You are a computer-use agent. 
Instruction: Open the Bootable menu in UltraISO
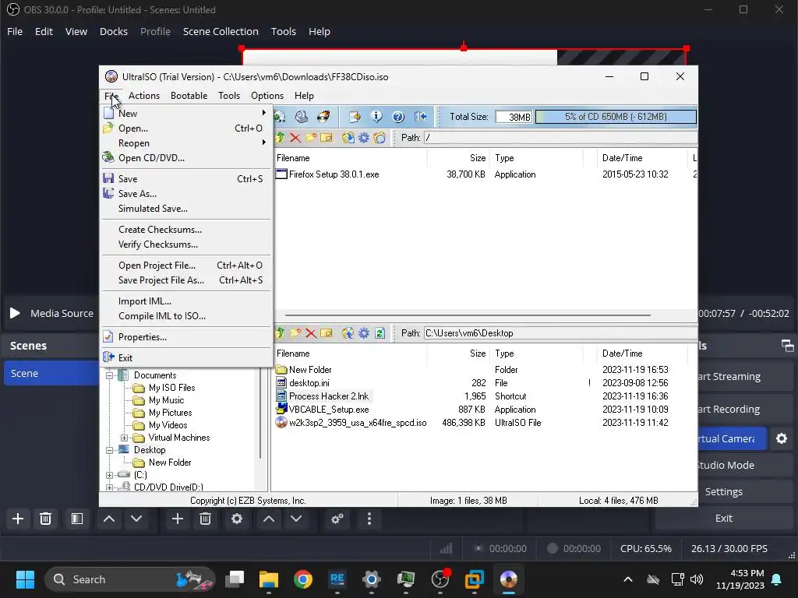pos(189,96)
